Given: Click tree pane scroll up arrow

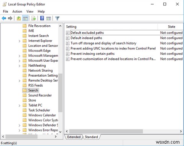Looking at the screenshot, I should (60, 26).
